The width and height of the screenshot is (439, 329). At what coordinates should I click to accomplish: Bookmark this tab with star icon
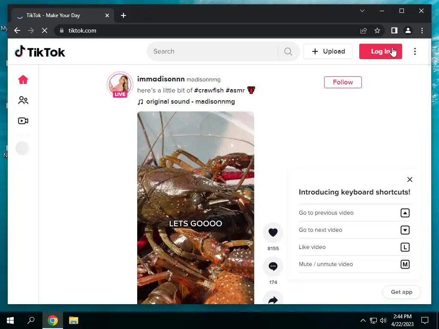[377, 30]
